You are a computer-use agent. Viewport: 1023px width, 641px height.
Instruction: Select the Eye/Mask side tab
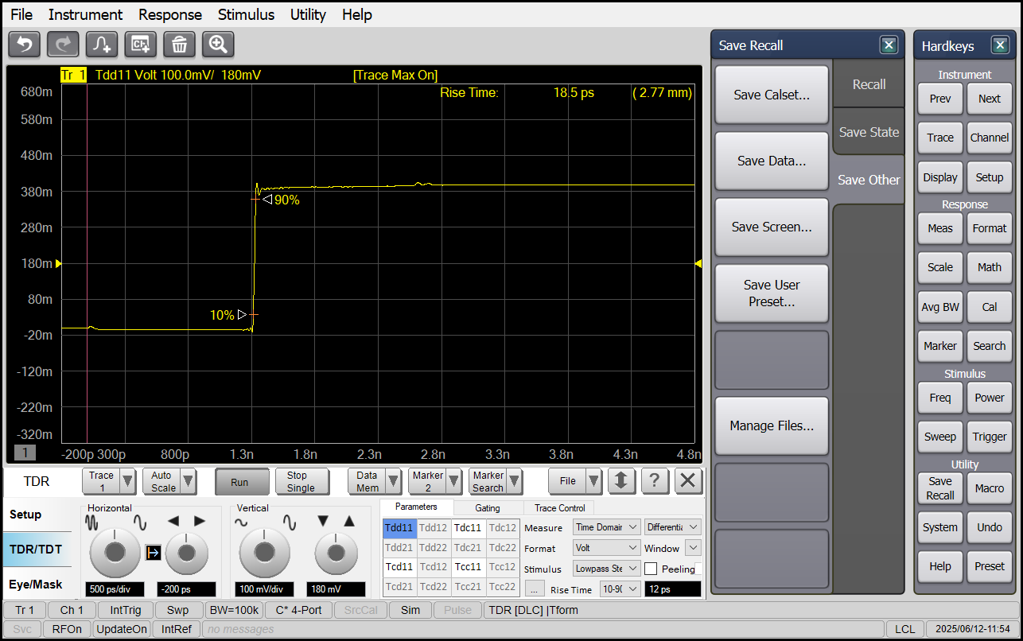pos(36,585)
